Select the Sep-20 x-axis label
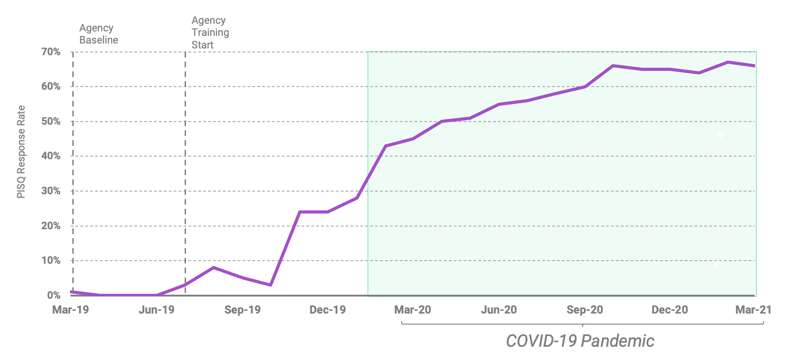Image resolution: width=796 pixels, height=362 pixels. pyautogui.click(x=584, y=310)
